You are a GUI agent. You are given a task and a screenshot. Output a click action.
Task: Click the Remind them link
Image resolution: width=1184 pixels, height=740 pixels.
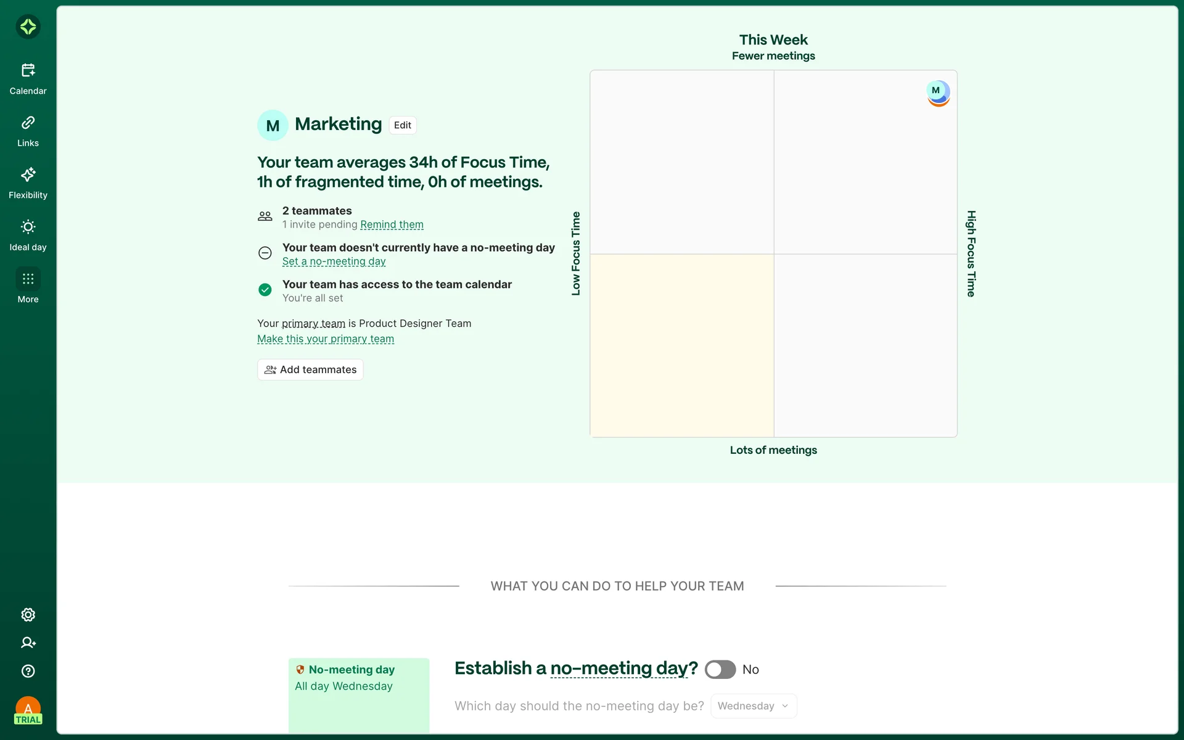pos(392,224)
